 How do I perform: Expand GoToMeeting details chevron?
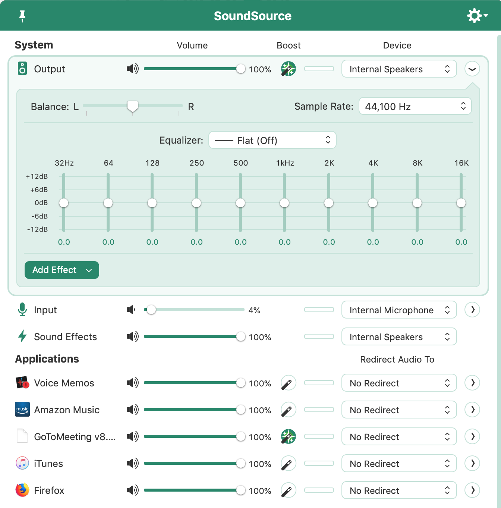pos(472,436)
